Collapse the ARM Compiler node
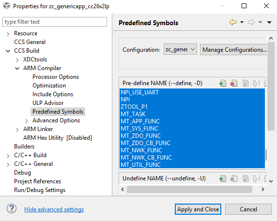 [x=17, y=69]
